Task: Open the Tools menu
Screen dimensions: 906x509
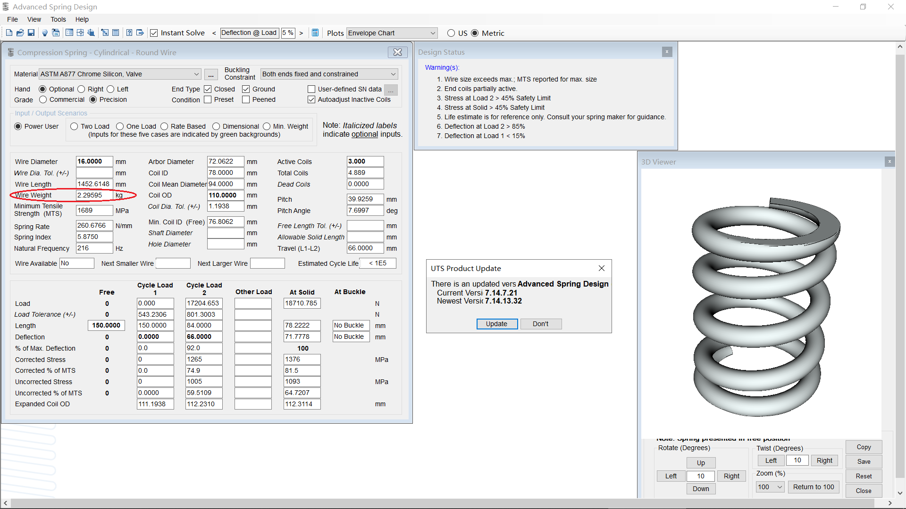Action: coord(58,19)
